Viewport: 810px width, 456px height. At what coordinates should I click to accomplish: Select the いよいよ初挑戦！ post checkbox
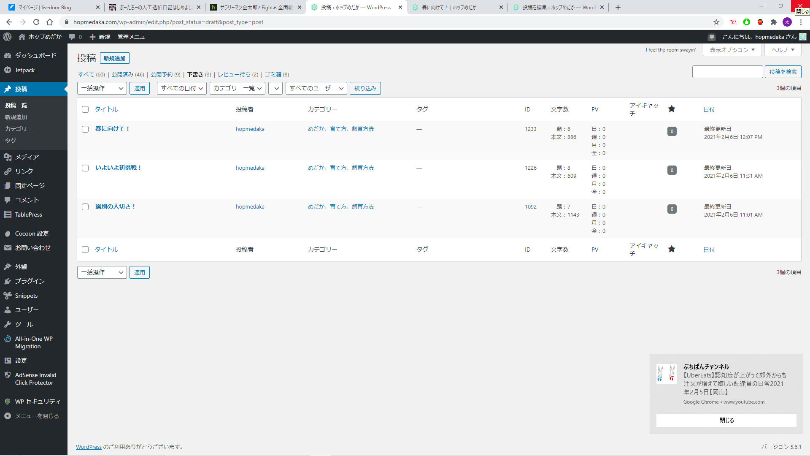(x=85, y=168)
